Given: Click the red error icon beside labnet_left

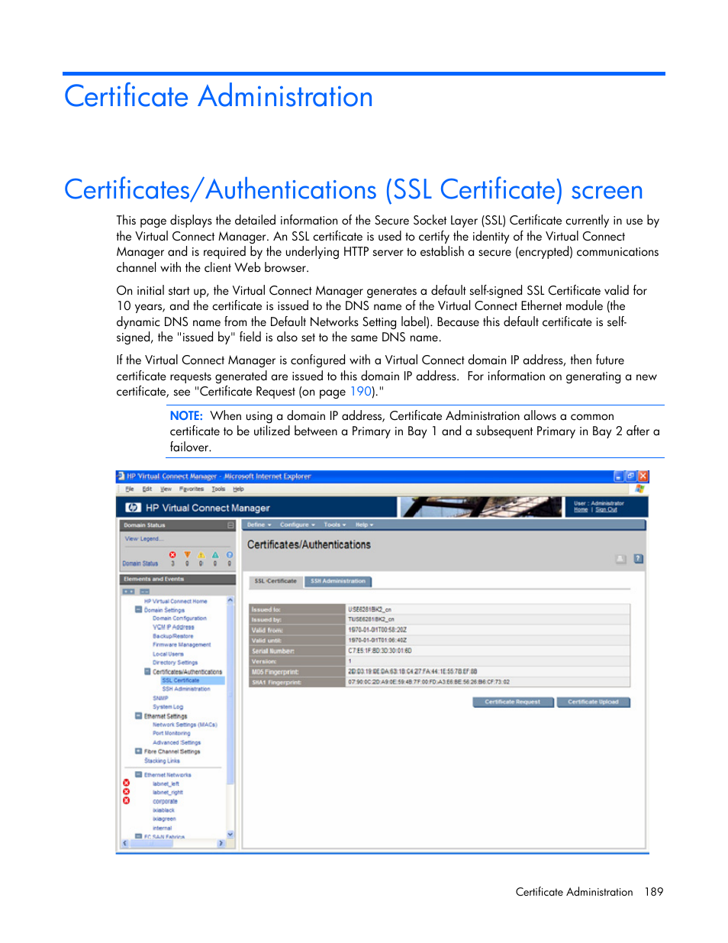Looking at the screenshot, I should tap(127, 783).
